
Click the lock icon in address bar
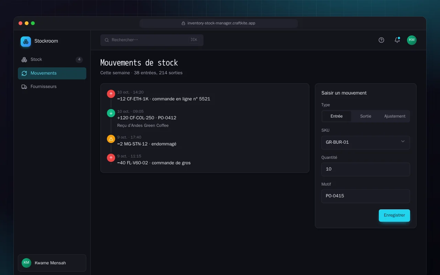point(184,23)
